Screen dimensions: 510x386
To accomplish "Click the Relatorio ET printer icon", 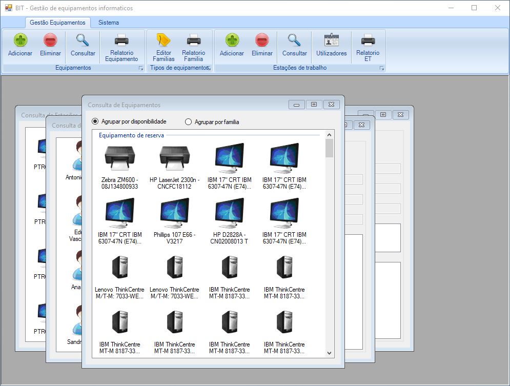I will point(368,46).
